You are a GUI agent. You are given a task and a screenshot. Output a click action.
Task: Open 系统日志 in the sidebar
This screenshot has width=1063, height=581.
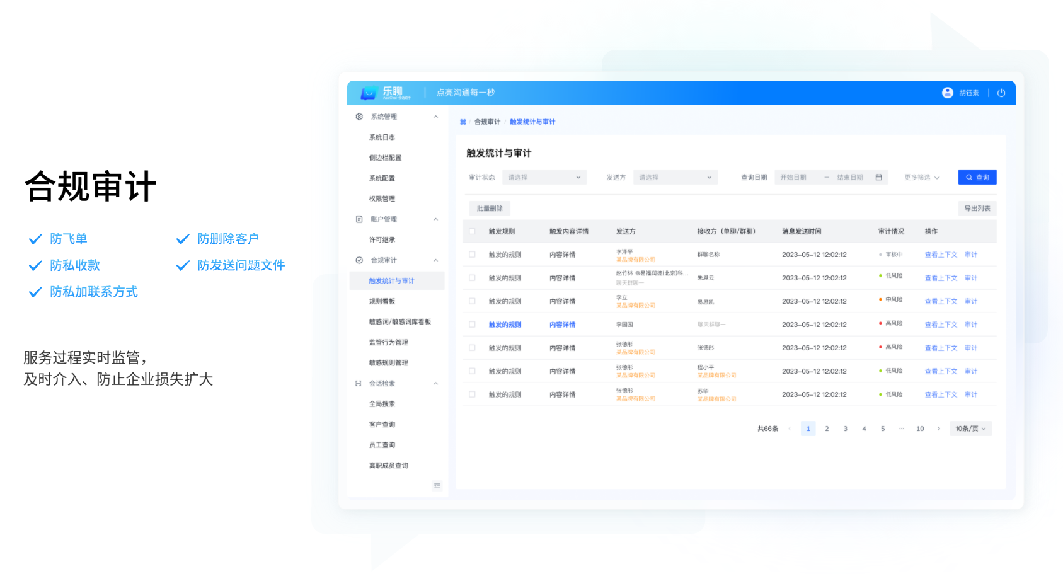pyautogui.click(x=382, y=137)
